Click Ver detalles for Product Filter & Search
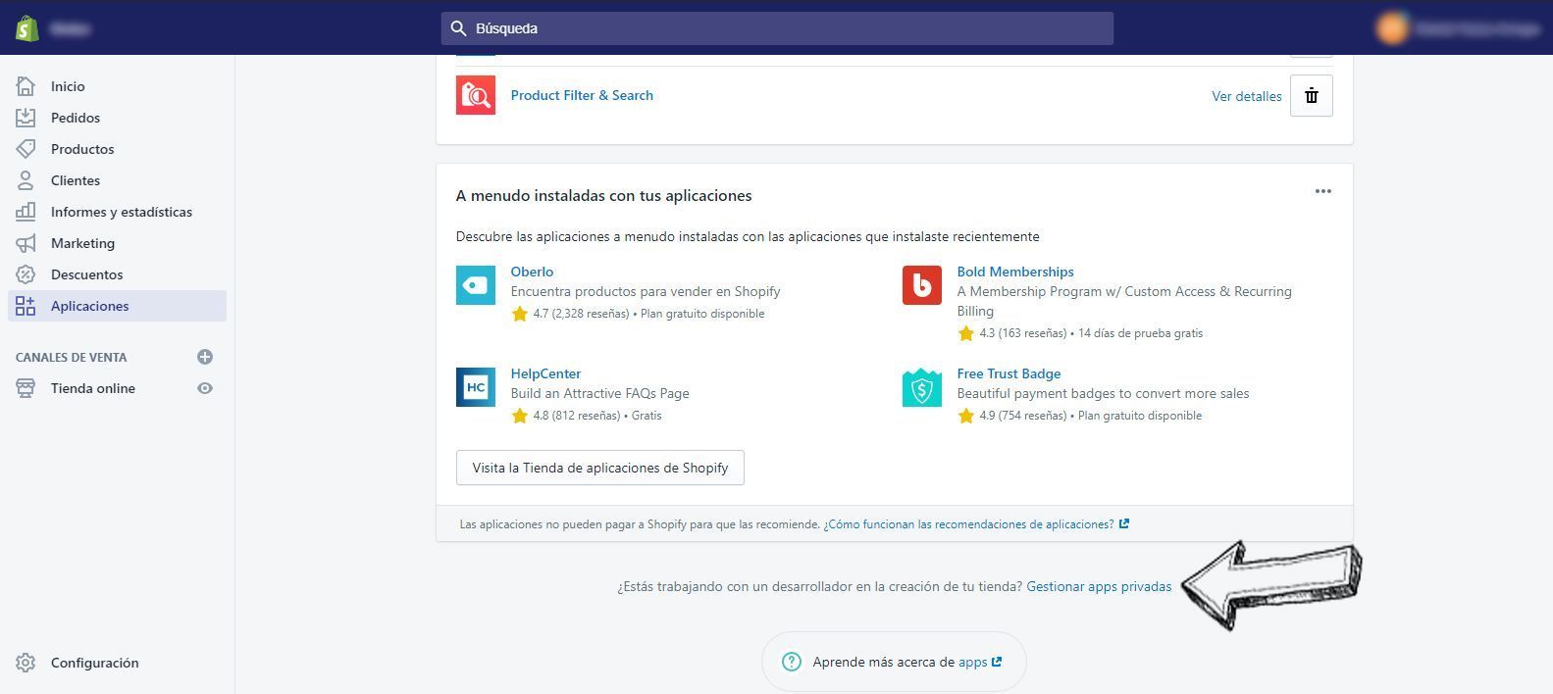The image size is (1553, 694). pyautogui.click(x=1247, y=96)
